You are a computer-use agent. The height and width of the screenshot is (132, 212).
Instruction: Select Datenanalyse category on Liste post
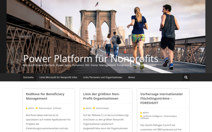coord(102,108)
